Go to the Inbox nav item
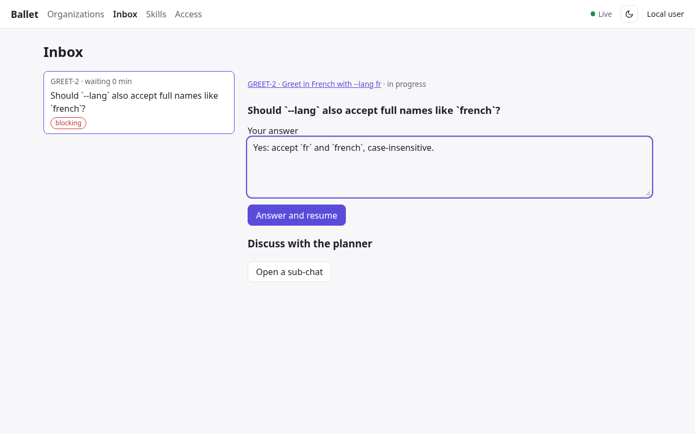 125,14
